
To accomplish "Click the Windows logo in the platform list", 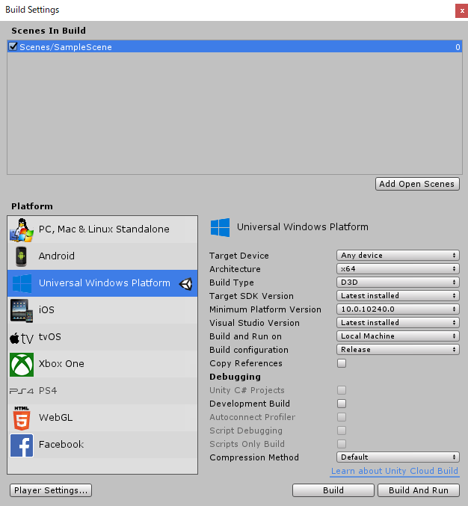I will pyautogui.click(x=22, y=283).
